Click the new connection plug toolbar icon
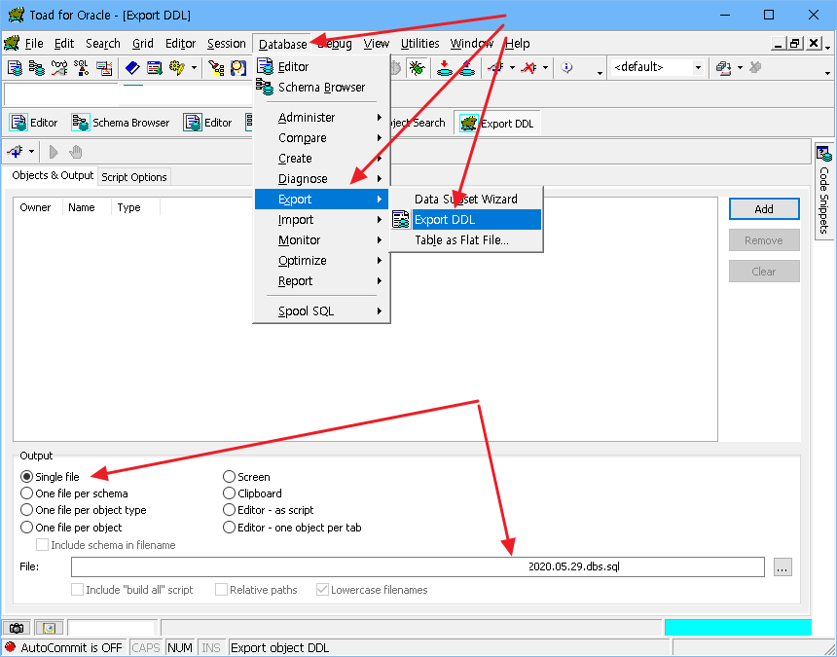This screenshot has height=657, width=837. click(495, 68)
